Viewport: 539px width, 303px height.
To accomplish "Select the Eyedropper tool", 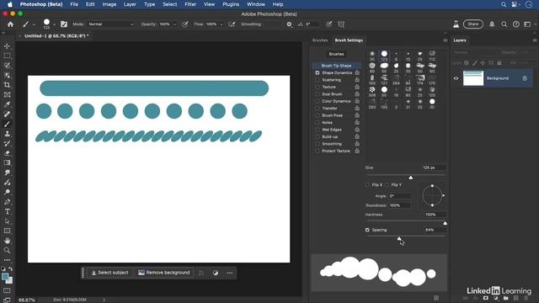I will [x=8, y=104].
